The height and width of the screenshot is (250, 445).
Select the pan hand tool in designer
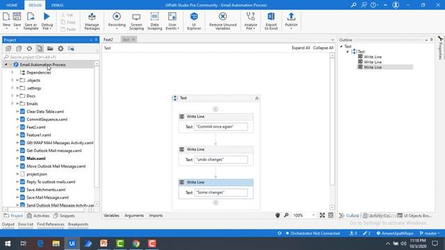coord(277,215)
